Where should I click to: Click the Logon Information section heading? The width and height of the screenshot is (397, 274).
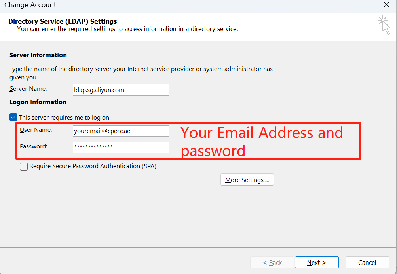point(38,102)
